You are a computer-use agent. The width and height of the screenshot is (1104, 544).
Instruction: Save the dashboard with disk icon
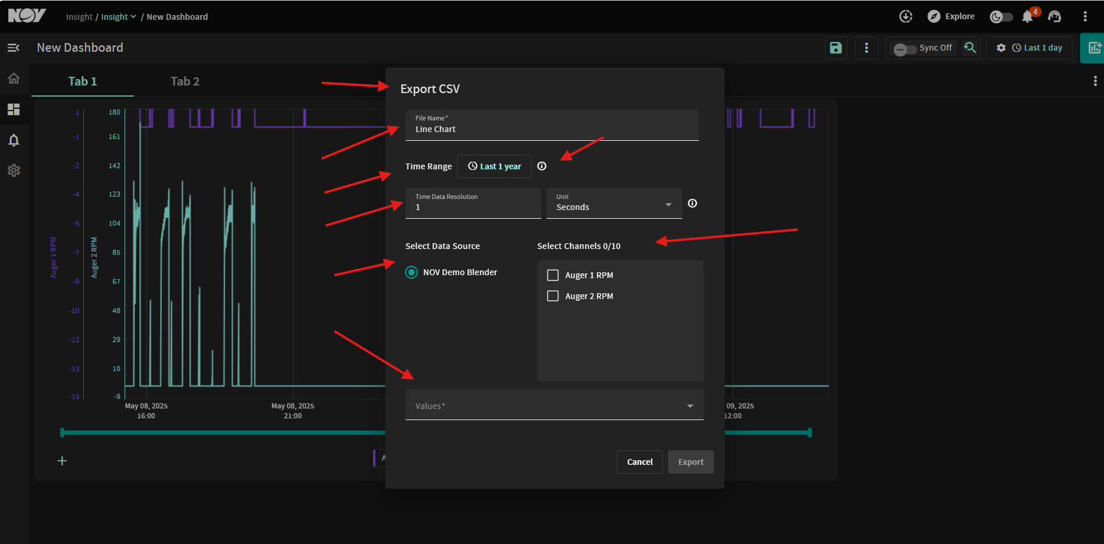tap(836, 48)
